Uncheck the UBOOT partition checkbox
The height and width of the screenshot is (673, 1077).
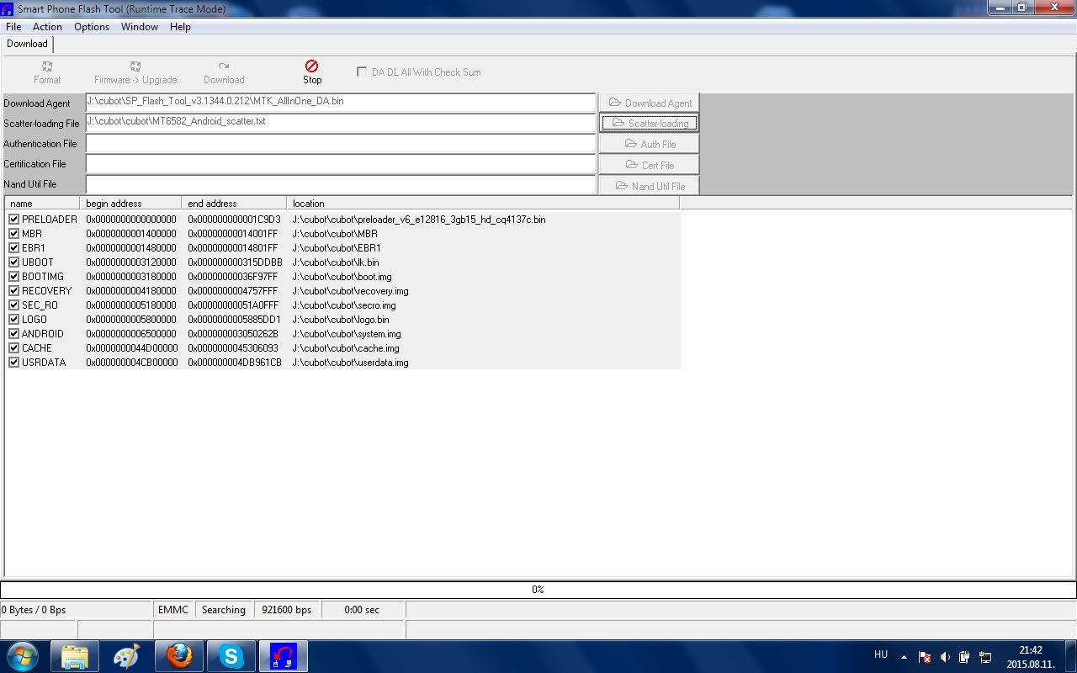(x=13, y=262)
